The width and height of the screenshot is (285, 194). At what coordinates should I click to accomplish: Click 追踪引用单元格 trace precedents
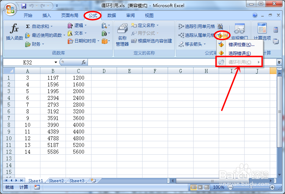coord(196,27)
